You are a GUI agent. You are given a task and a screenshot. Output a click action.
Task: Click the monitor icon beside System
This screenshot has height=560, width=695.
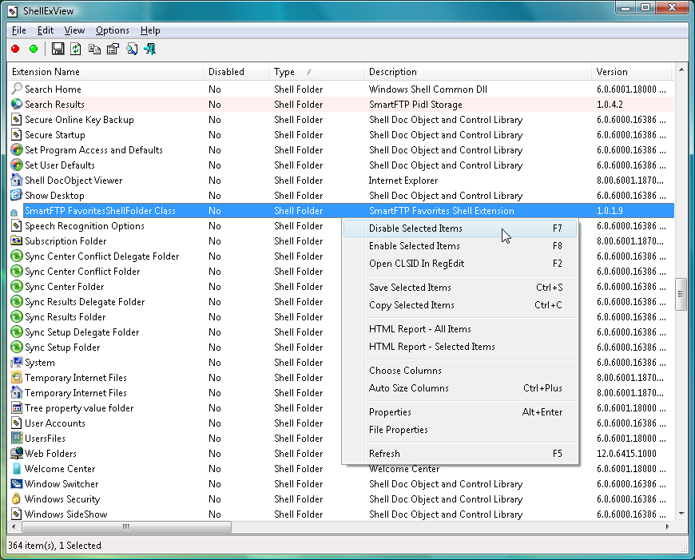click(17, 362)
